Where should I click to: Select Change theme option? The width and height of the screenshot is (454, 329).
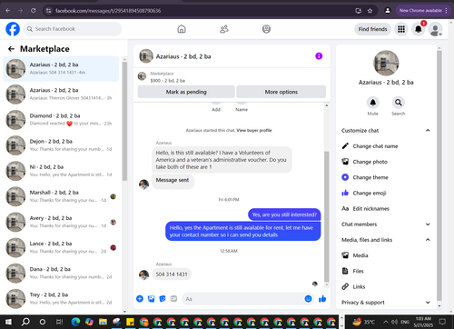tap(365, 177)
